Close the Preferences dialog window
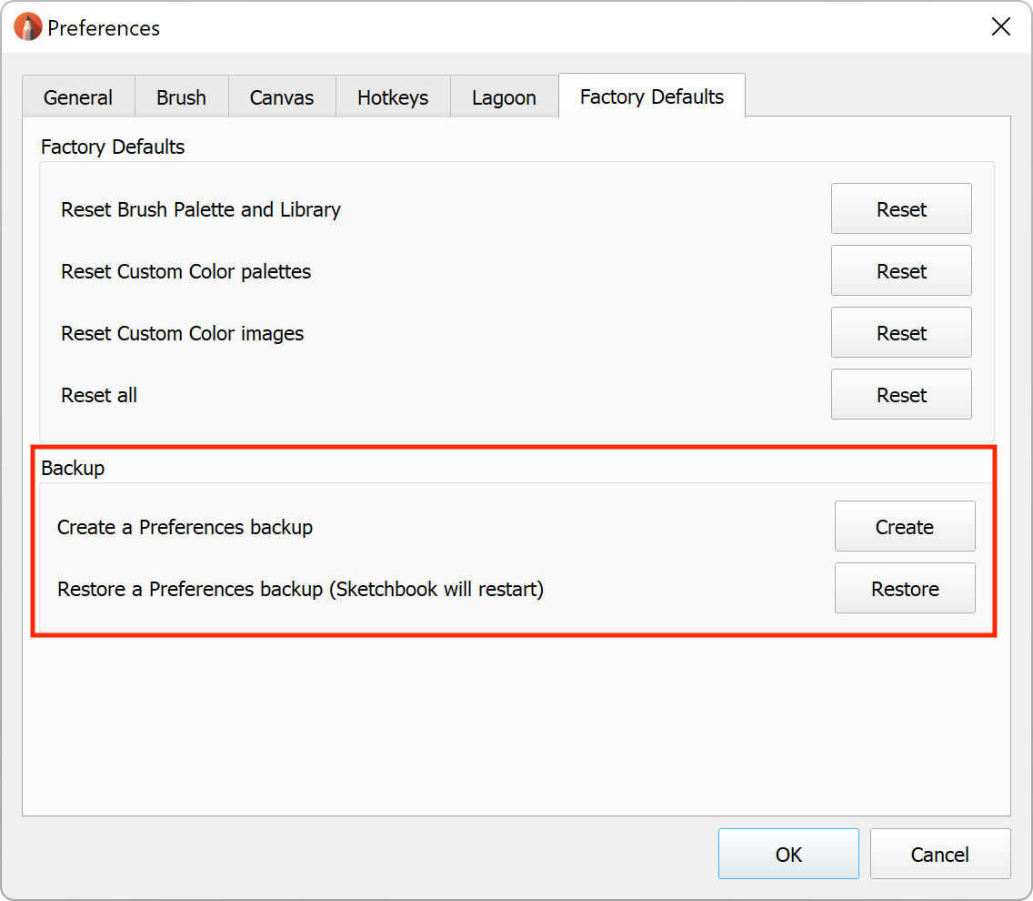The image size is (1033, 901). (x=1000, y=27)
